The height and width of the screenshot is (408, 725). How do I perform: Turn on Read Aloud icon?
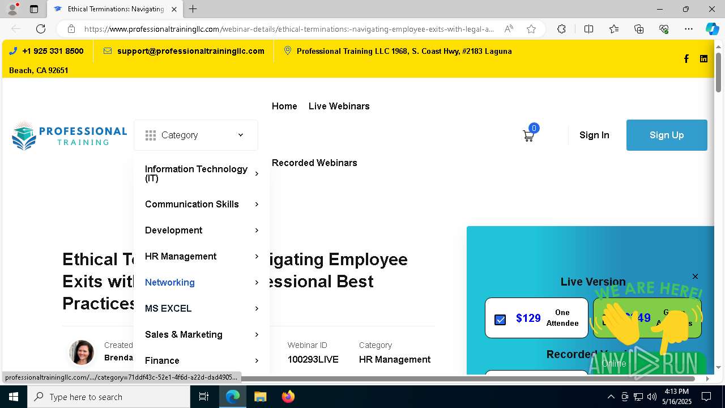(509, 29)
